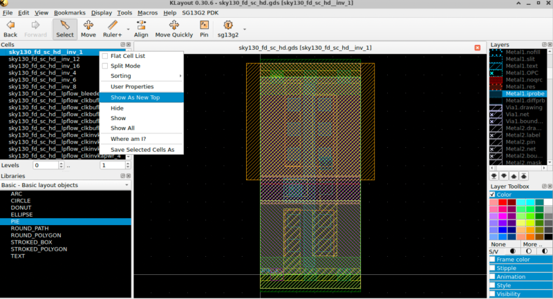Pick the white color swatch
Viewport: 553px width, 299px height.
548,202
